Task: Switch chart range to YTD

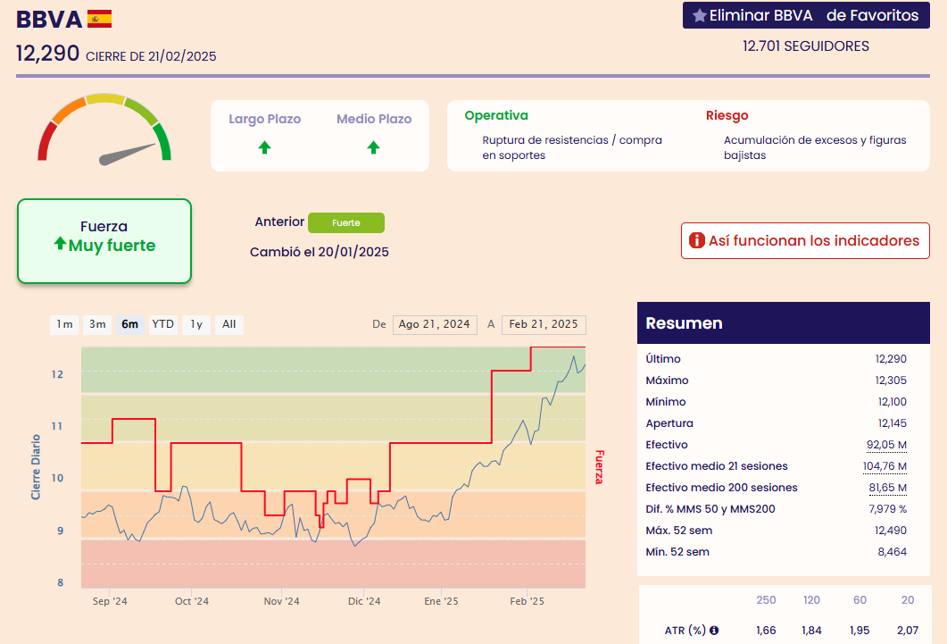Action: click(162, 324)
